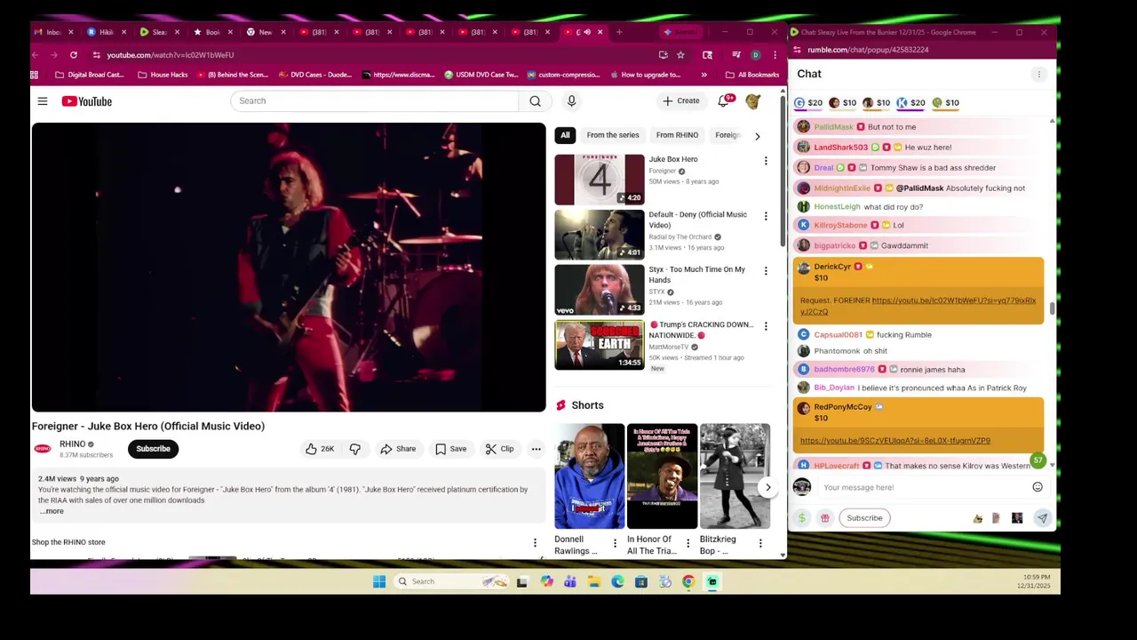Reload the YouTube page

click(x=74, y=55)
